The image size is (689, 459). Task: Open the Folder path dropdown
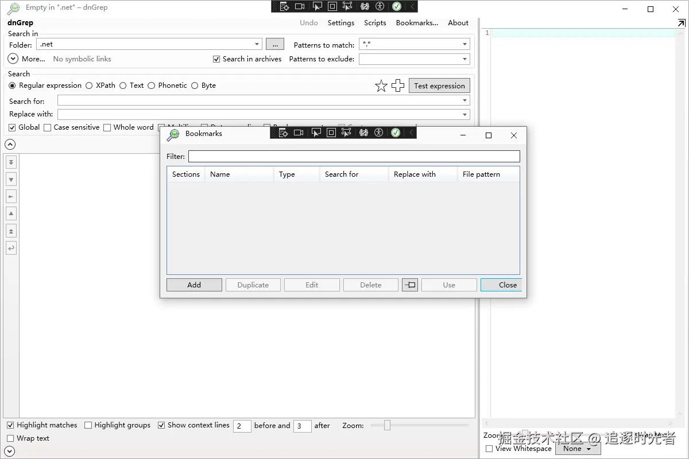[257, 44]
